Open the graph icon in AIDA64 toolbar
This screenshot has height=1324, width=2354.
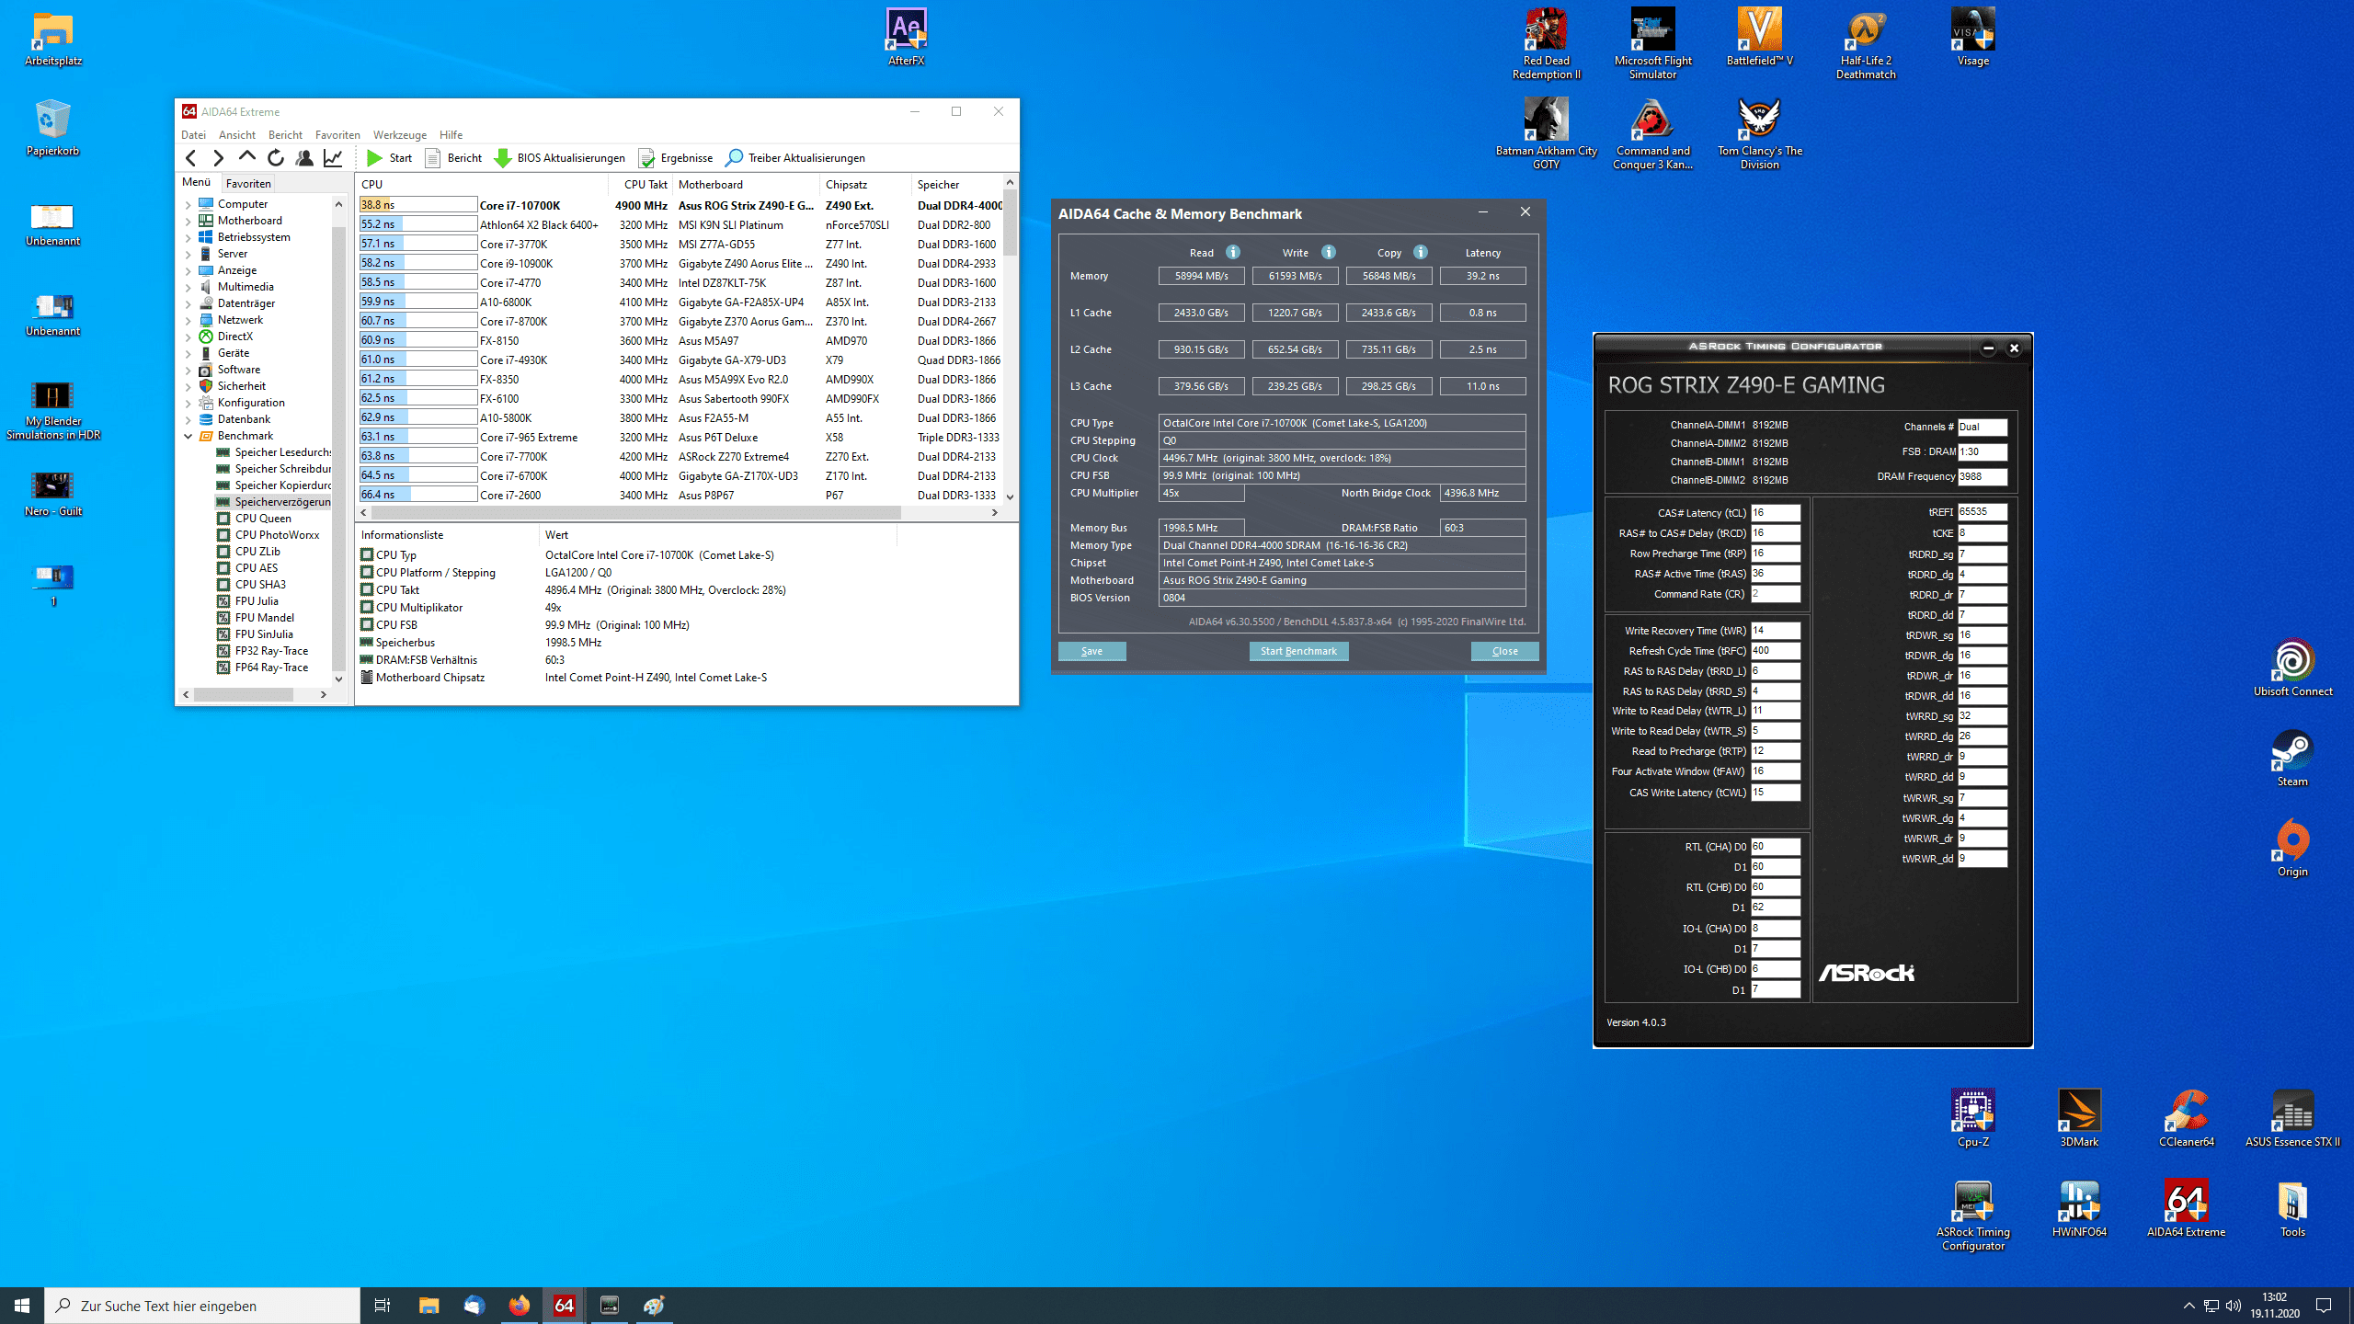click(333, 158)
